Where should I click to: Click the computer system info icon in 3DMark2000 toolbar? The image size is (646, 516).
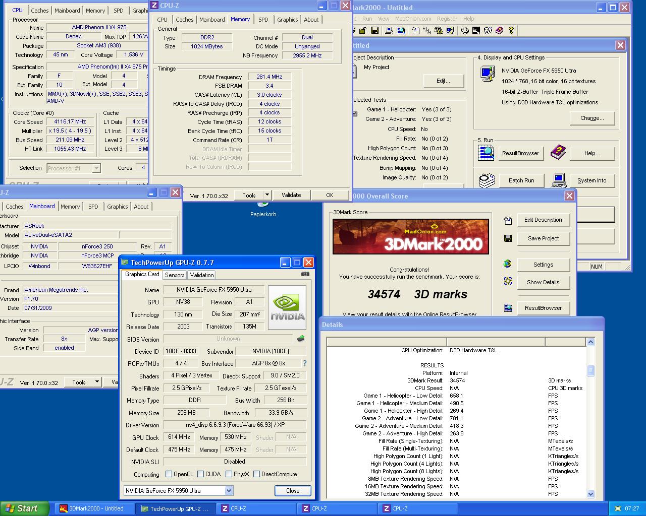(x=389, y=30)
